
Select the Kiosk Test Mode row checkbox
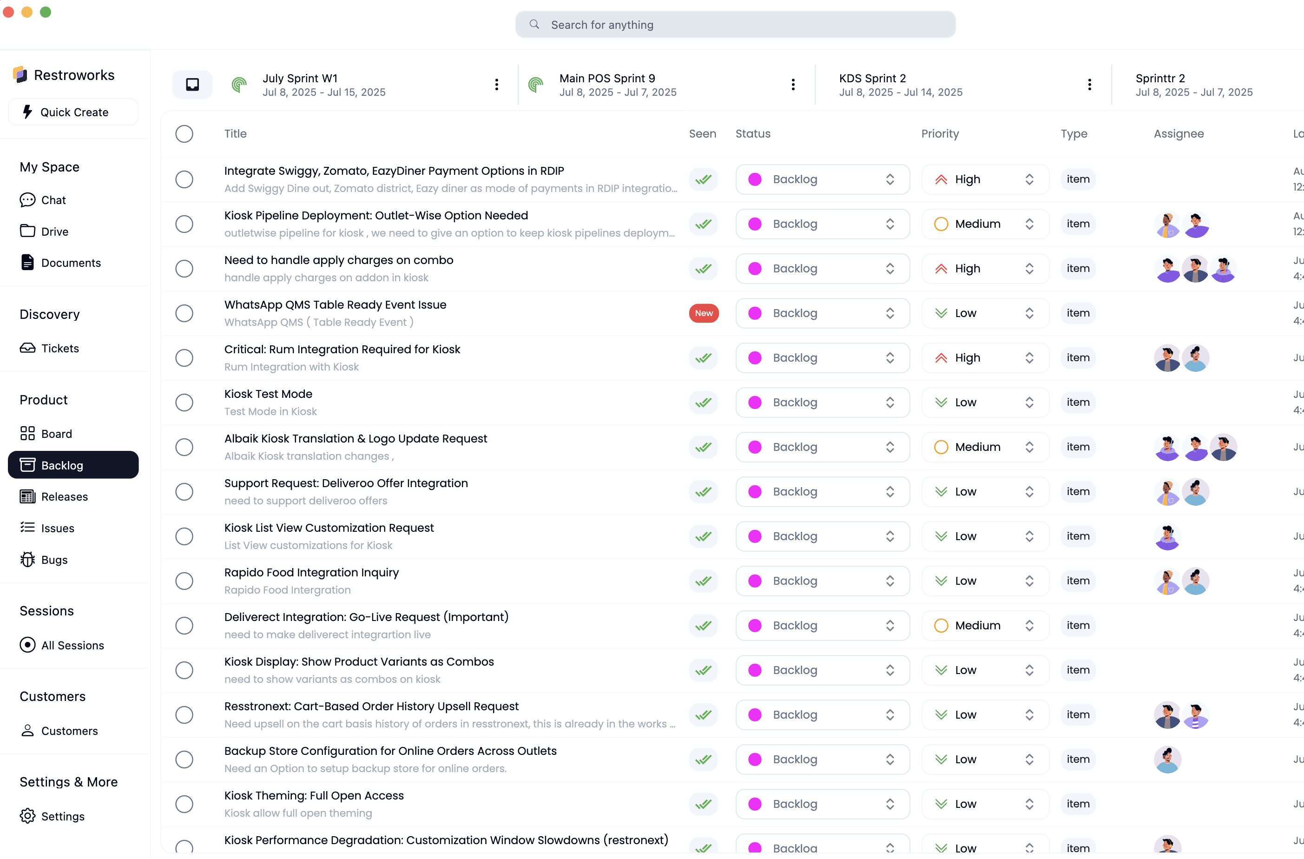coord(184,403)
